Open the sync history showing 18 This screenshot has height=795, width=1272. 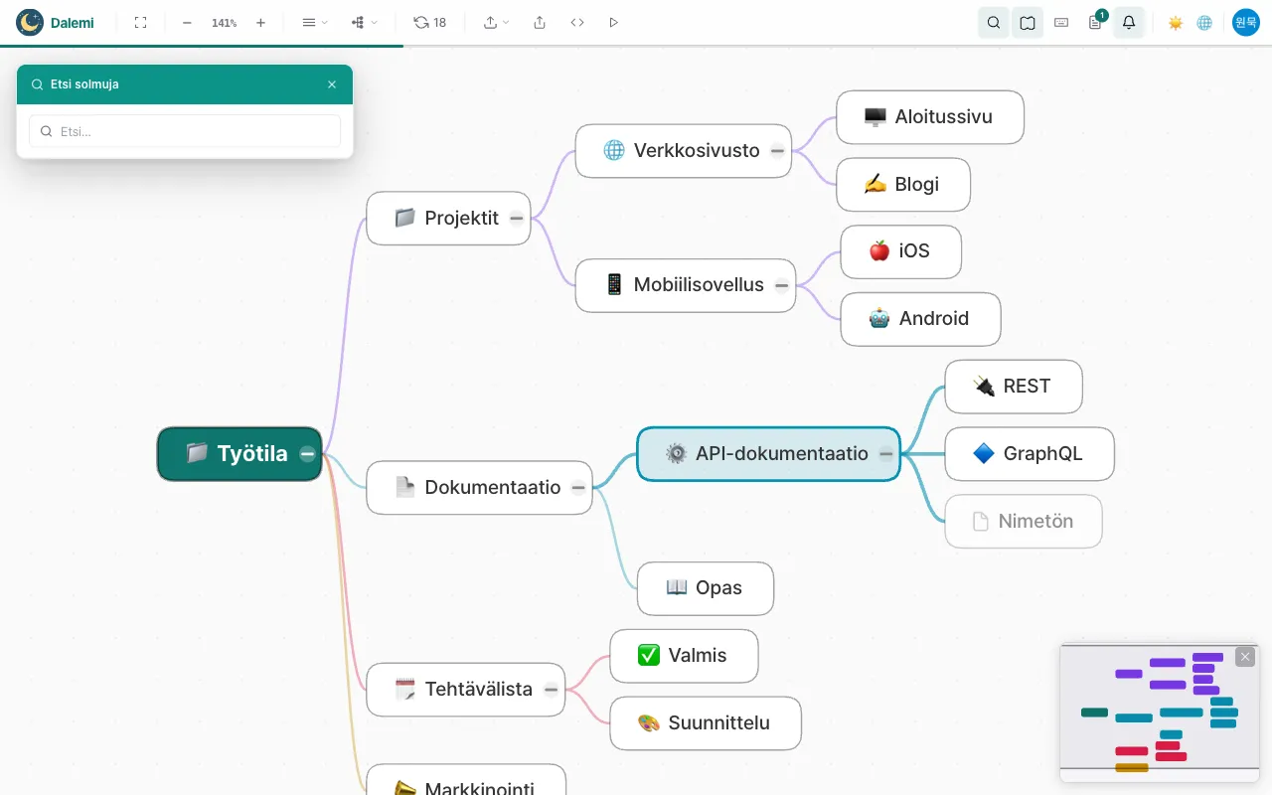click(430, 23)
